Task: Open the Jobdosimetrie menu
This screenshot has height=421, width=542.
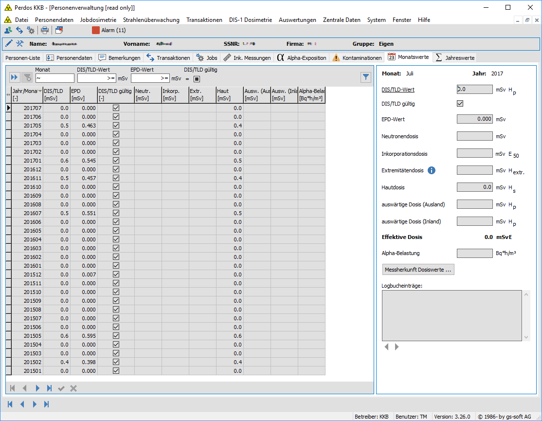Action: point(98,19)
